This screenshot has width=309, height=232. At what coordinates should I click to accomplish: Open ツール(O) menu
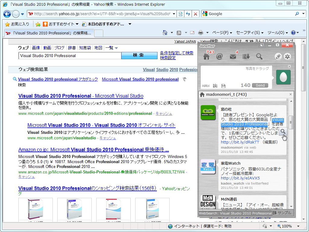(278, 33)
